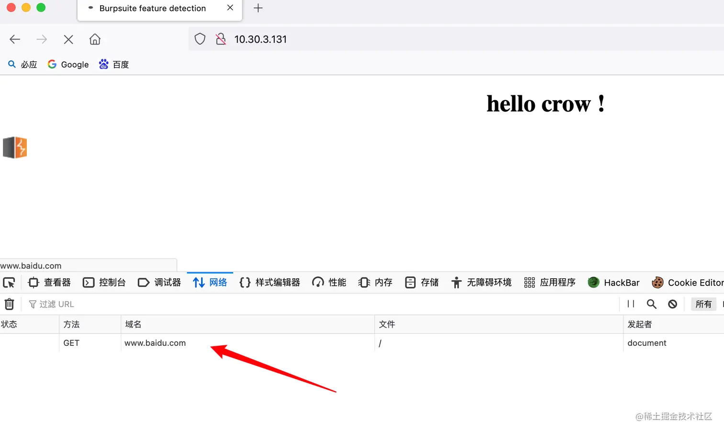
Task: Open the 性能 performance tab
Action: coord(329,283)
